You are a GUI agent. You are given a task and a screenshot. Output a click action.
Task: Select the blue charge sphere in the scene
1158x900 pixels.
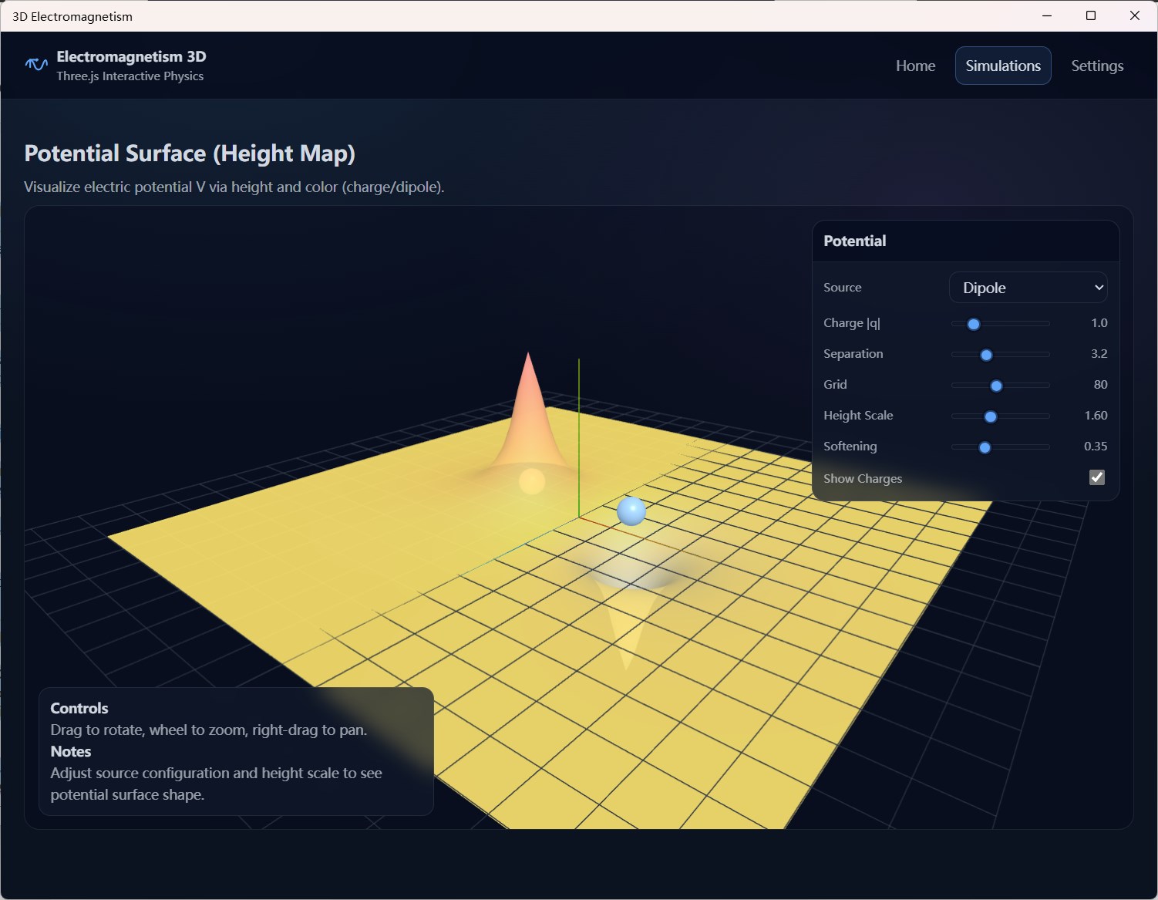point(631,510)
